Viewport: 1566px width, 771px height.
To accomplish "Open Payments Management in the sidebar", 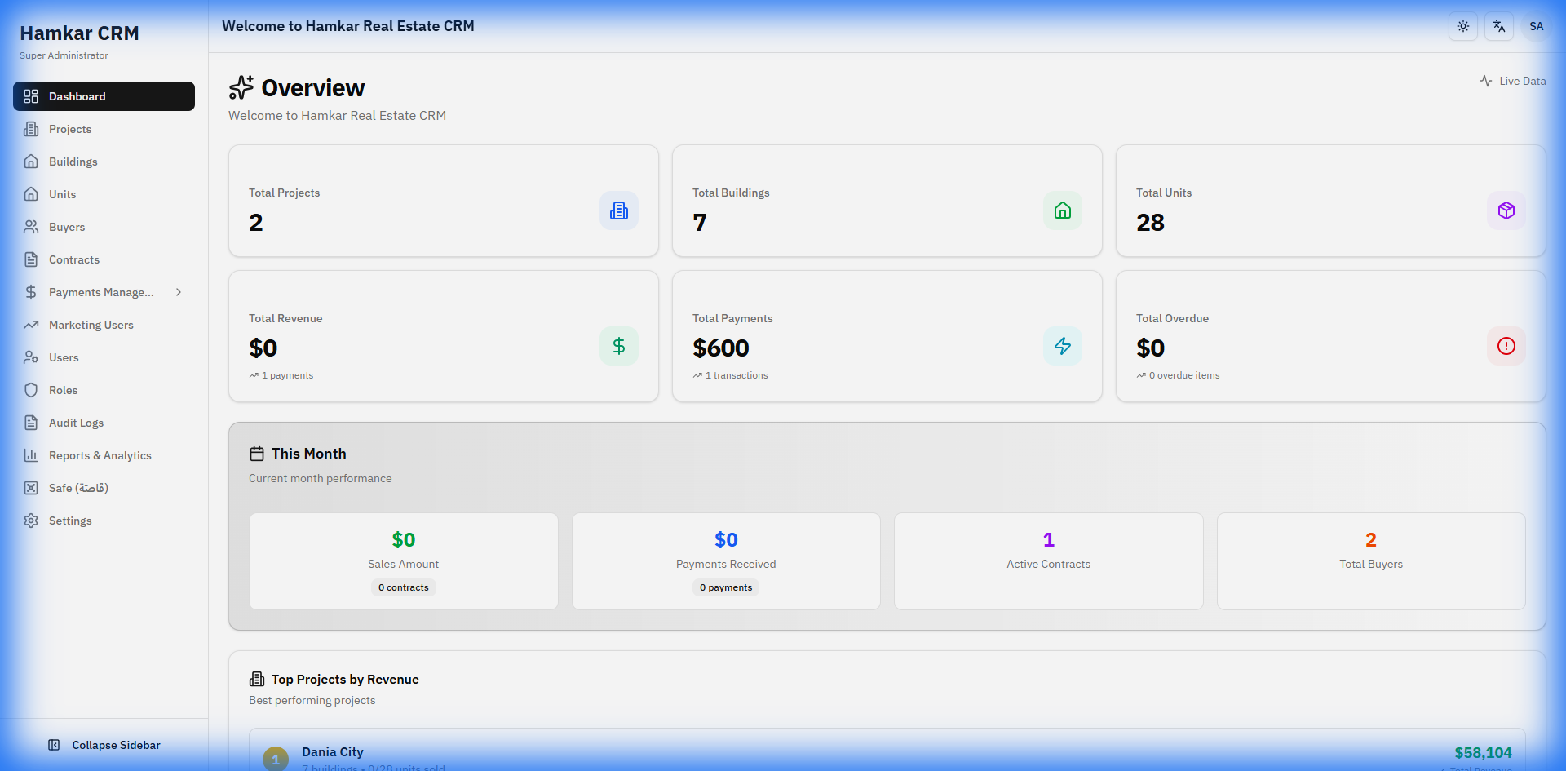I will (104, 292).
